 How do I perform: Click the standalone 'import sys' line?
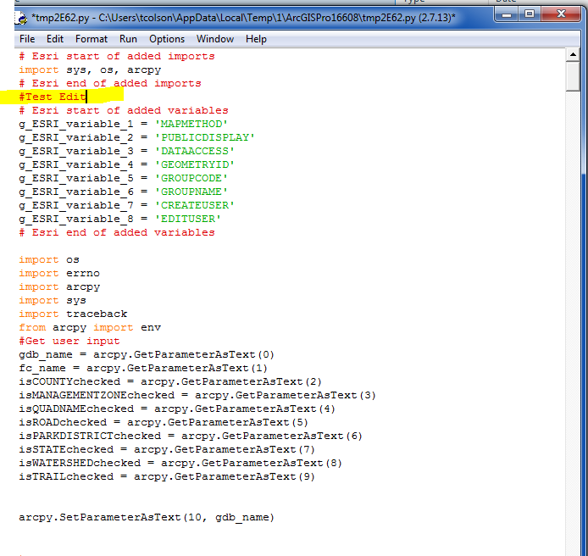(x=53, y=300)
